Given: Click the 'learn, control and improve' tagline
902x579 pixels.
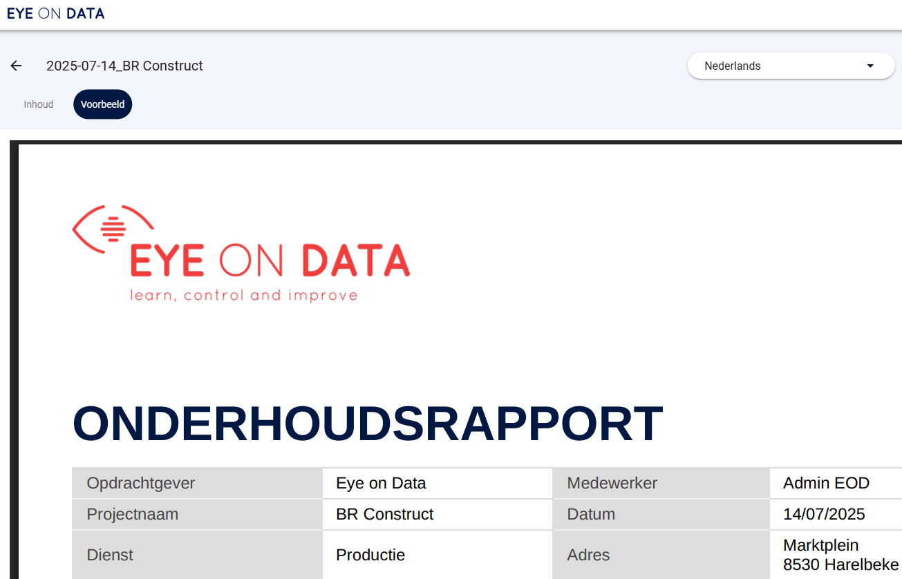Looking at the screenshot, I should point(244,296).
